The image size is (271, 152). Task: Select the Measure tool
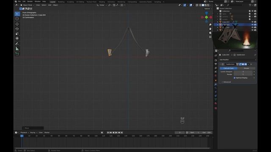click(x=17, y=49)
